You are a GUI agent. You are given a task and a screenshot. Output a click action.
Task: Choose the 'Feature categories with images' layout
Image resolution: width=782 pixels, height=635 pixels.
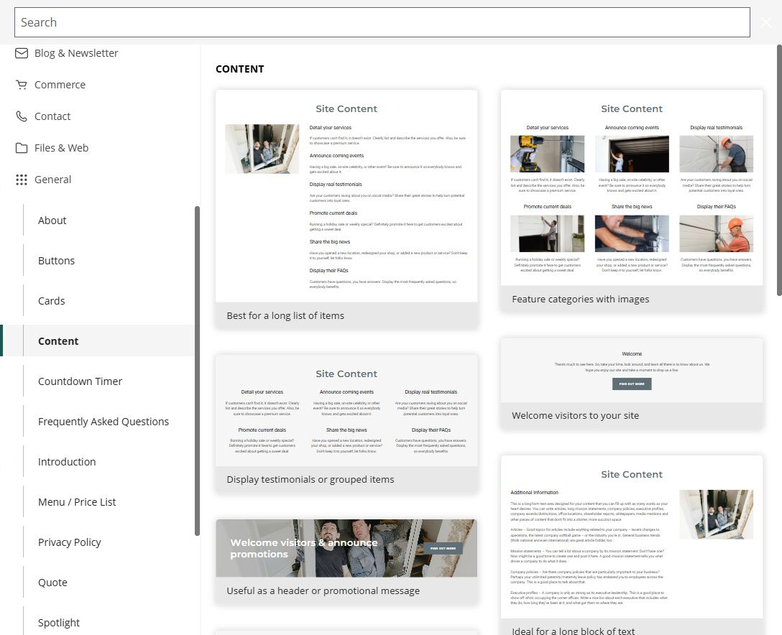click(632, 201)
